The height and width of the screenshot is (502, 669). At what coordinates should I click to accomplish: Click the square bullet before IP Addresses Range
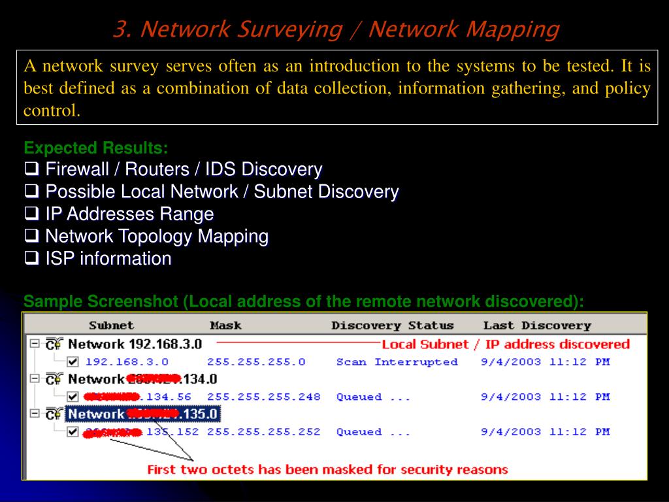point(31,213)
